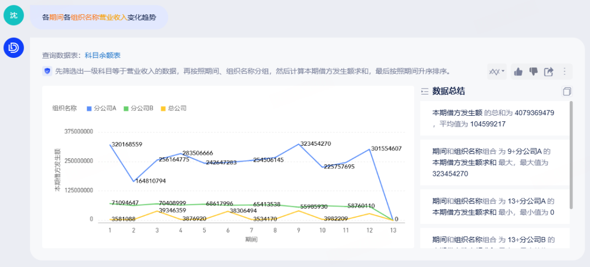The width and height of the screenshot is (590, 267).
Task: Click the 58760110 data label
Action: 361,206
